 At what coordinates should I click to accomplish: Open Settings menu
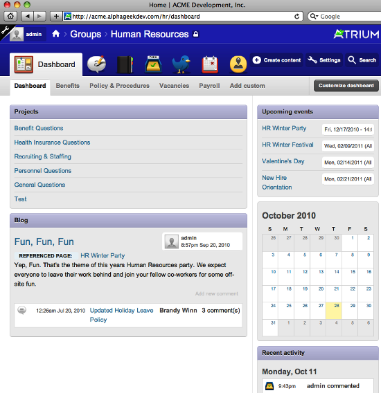(324, 60)
